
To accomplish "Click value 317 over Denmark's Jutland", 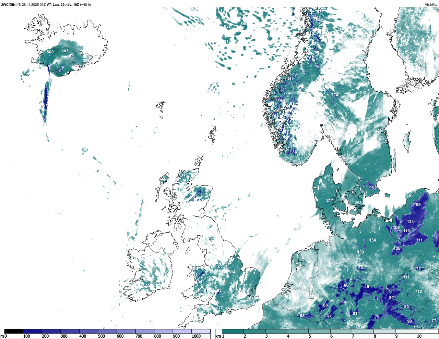I will point(330,200).
